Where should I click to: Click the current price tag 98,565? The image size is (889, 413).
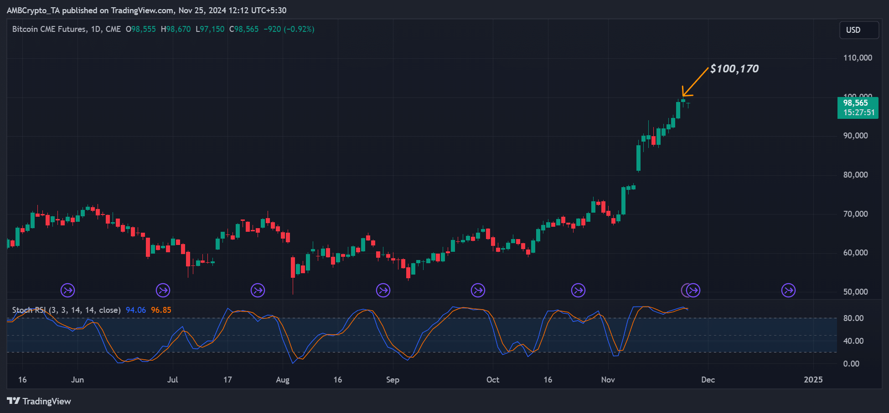pos(856,103)
